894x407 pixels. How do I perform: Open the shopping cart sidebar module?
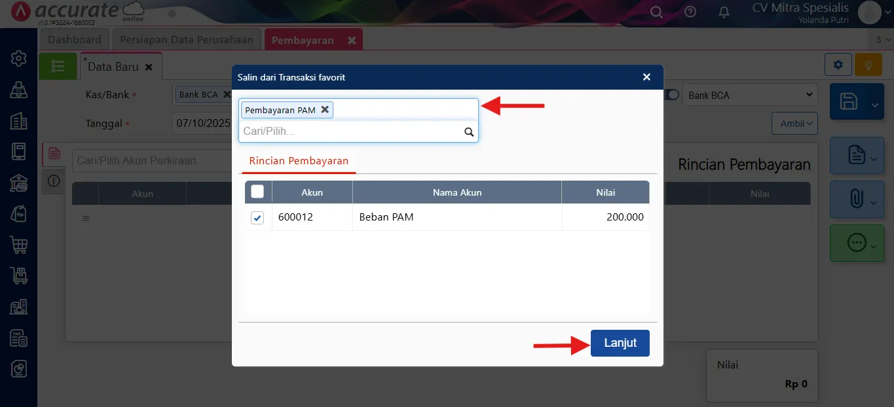click(x=18, y=245)
